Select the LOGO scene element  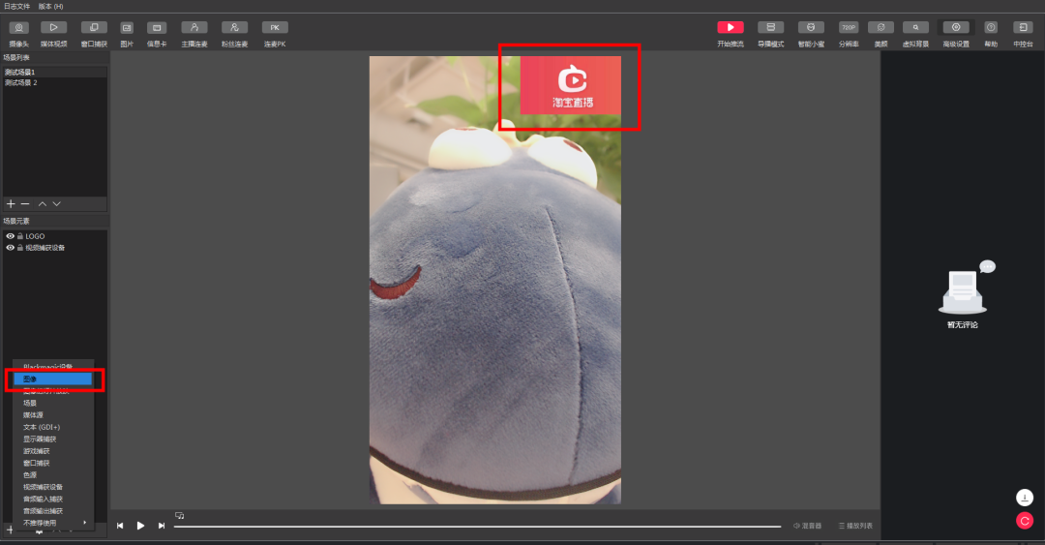[36, 236]
